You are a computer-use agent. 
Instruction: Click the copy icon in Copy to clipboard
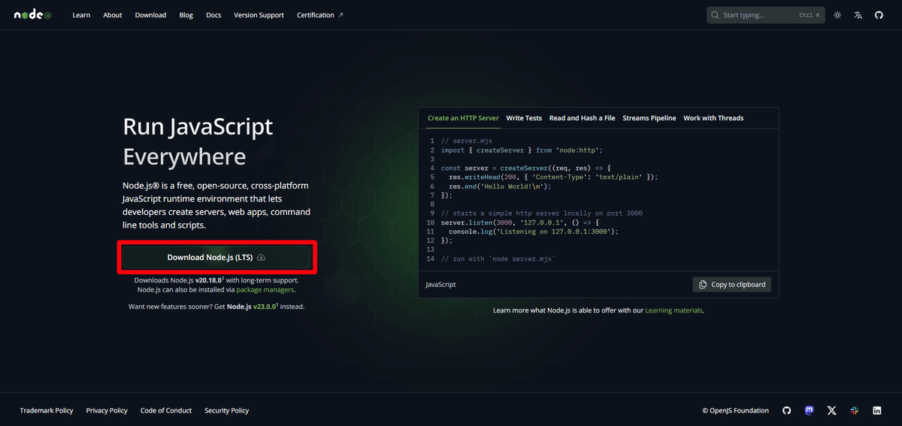coord(703,285)
